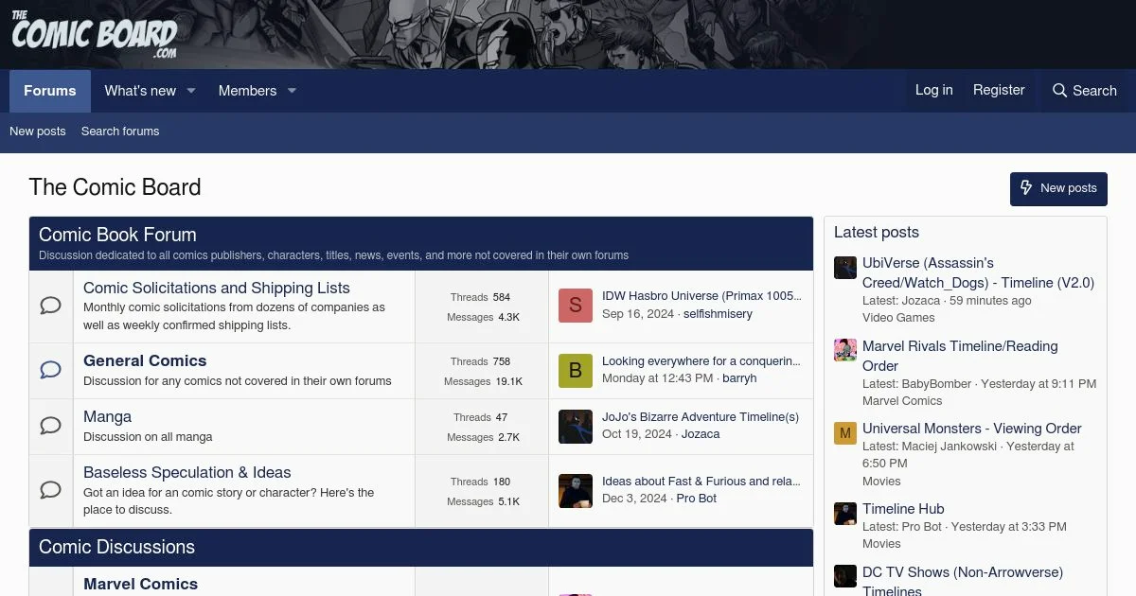The image size is (1136, 596).
Task: Click the Baseless Speculation forum speech bubble icon
Action: [x=51, y=490]
